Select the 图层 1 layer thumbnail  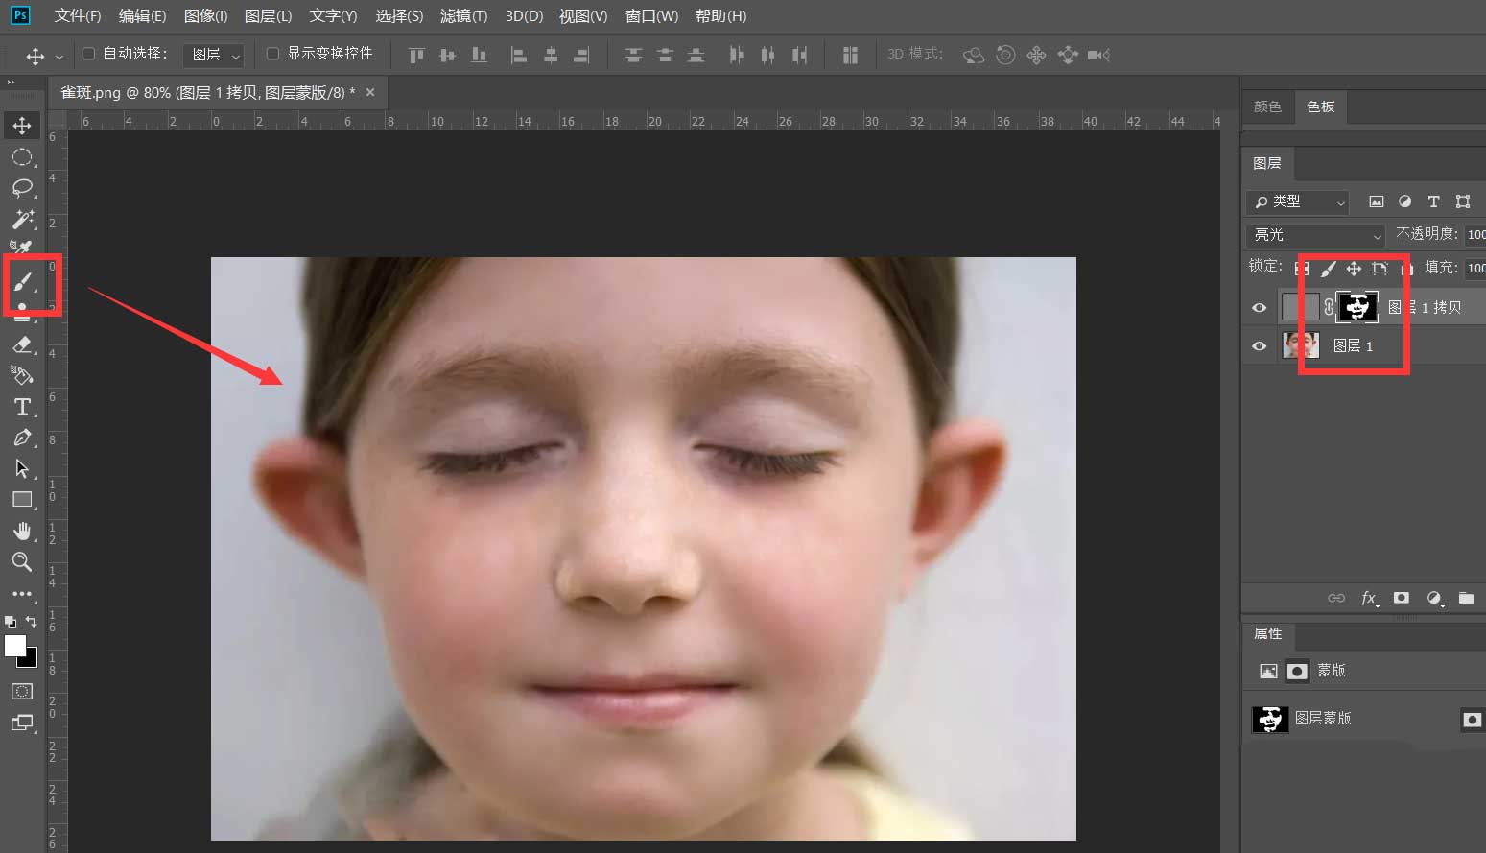tap(1301, 345)
